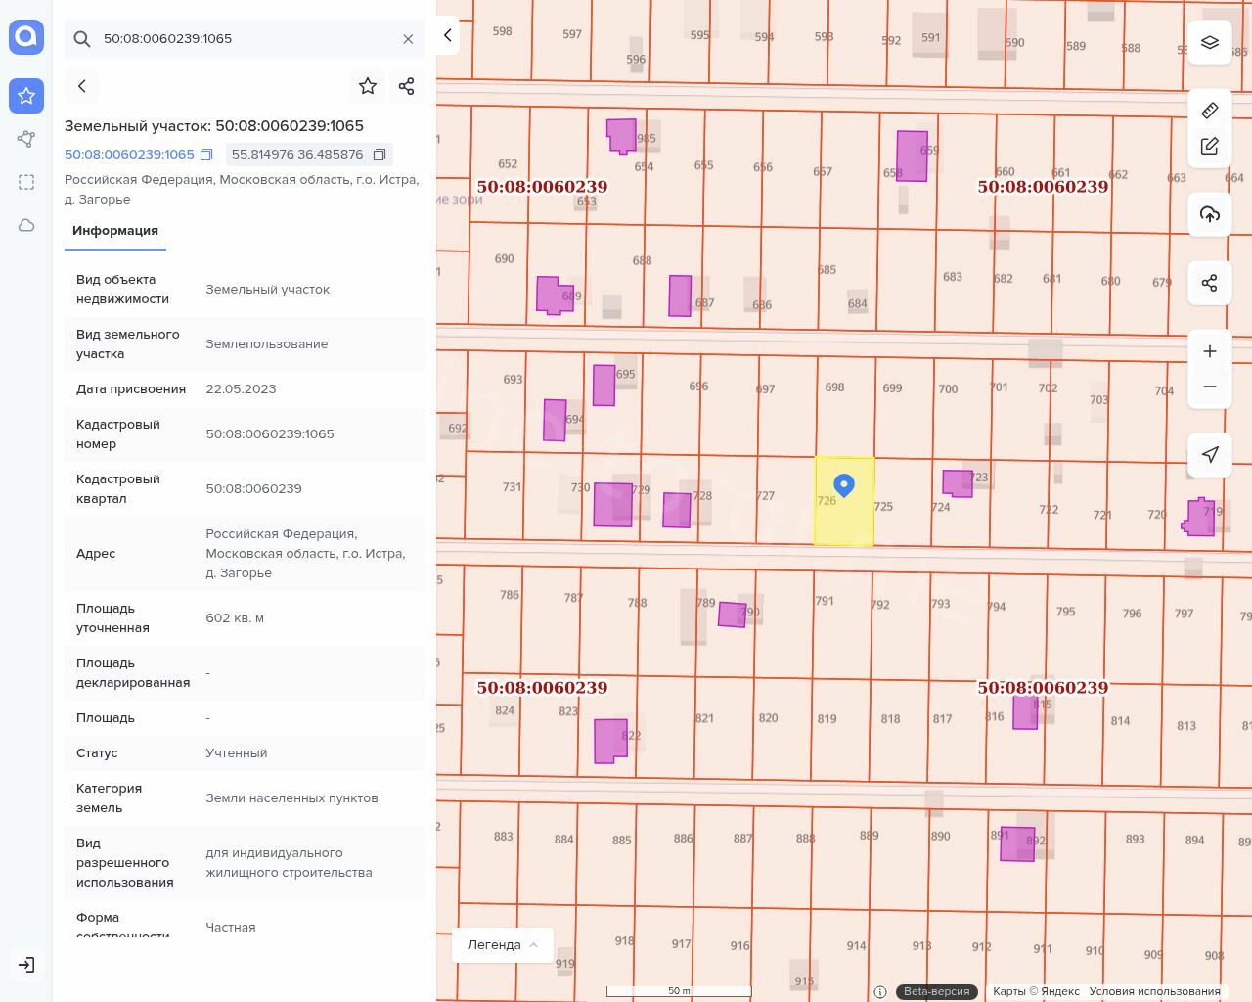The image size is (1252, 1002).
Task: Copy the cadastral number 50:08:0060239:1065
Action: [x=206, y=155]
